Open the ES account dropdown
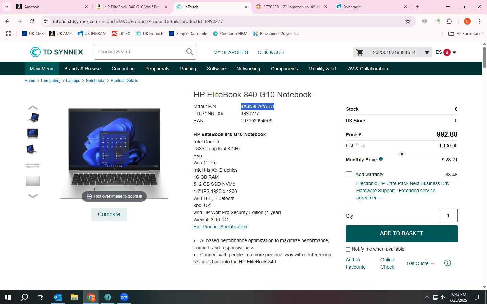Image resolution: width=487 pixels, height=304 pixels. point(446,52)
